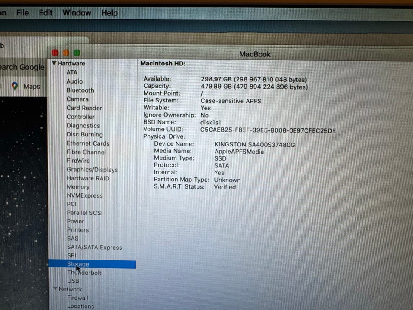The image size is (413, 310).
Task: Open Maps bookmark link in browser window
Action: tap(31, 86)
